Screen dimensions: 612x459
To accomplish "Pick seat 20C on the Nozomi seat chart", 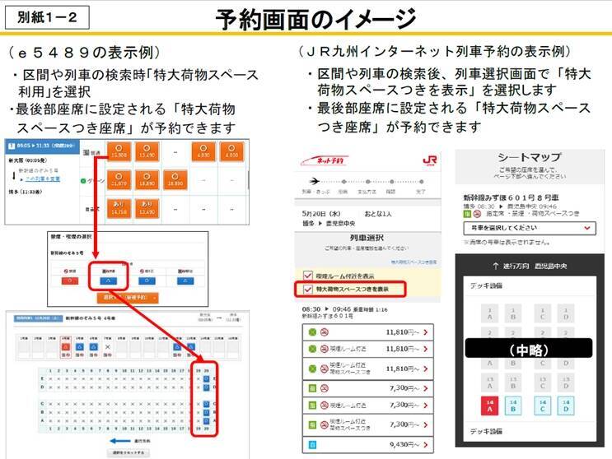I will tap(207, 404).
